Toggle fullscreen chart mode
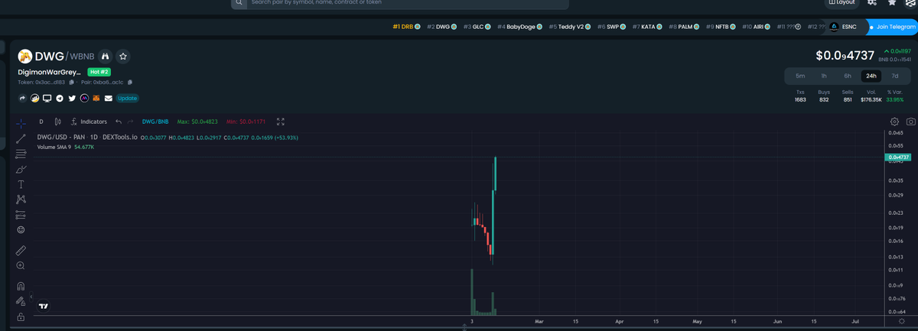This screenshot has height=331, width=918. 281,122
